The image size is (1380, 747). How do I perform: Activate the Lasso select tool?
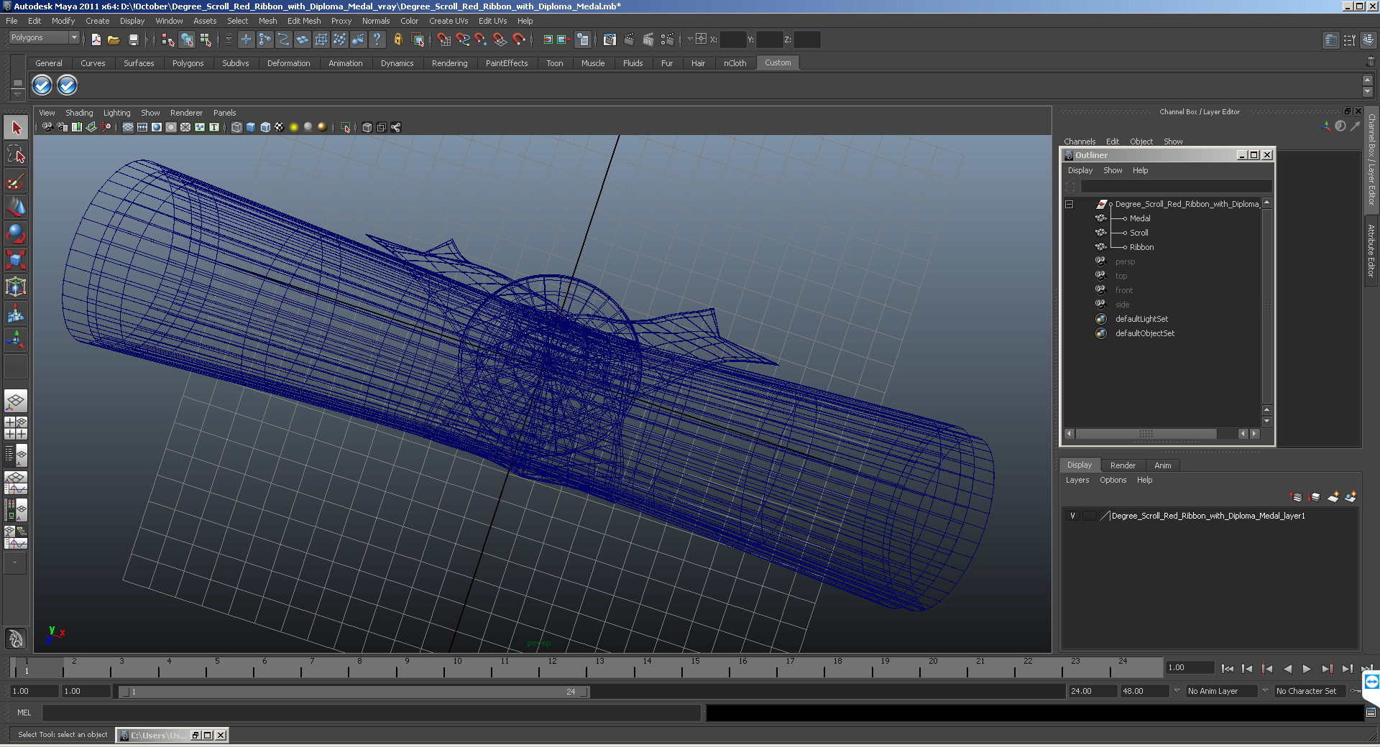point(16,154)
